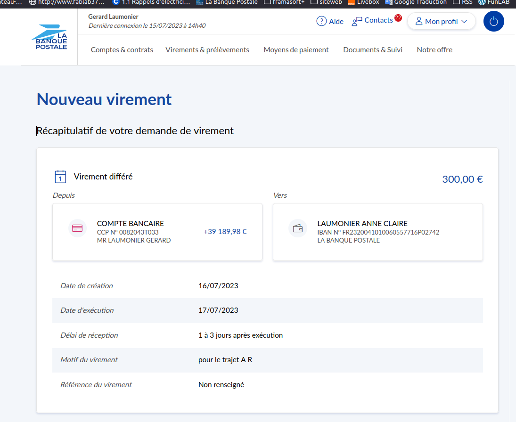
Task: Expand the Mon profil dropdown chevron
Action: pos(464,22)
